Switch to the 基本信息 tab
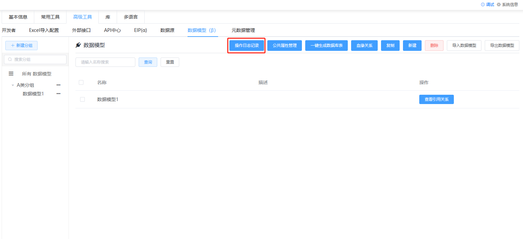 point(18,17)
